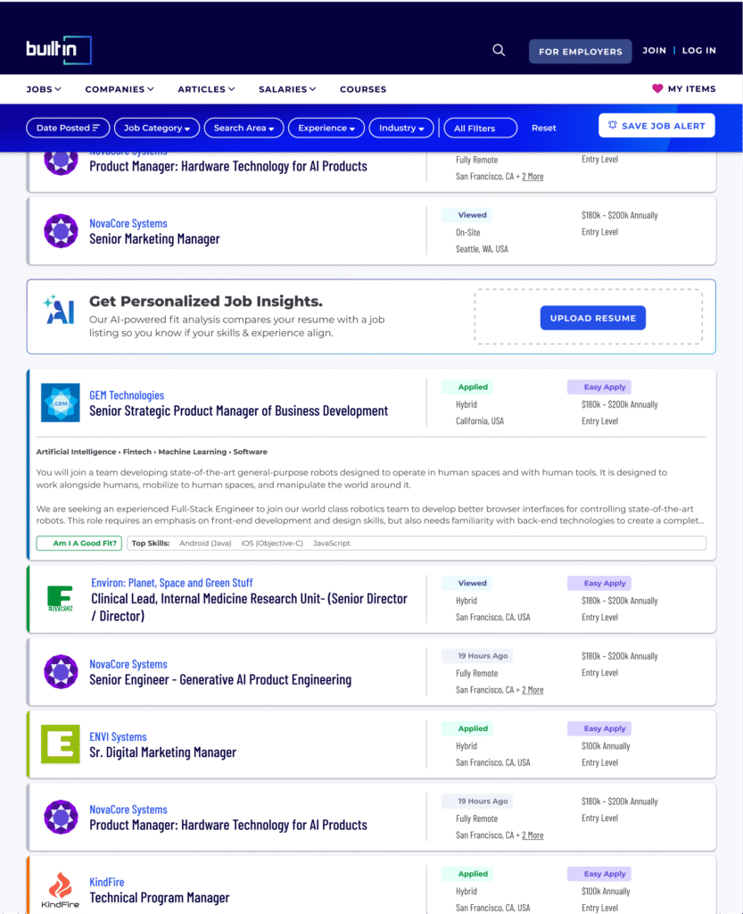Click the GEM Technologies company logo
This screenshot has height=914, width=743.
(x=61, y=403)
